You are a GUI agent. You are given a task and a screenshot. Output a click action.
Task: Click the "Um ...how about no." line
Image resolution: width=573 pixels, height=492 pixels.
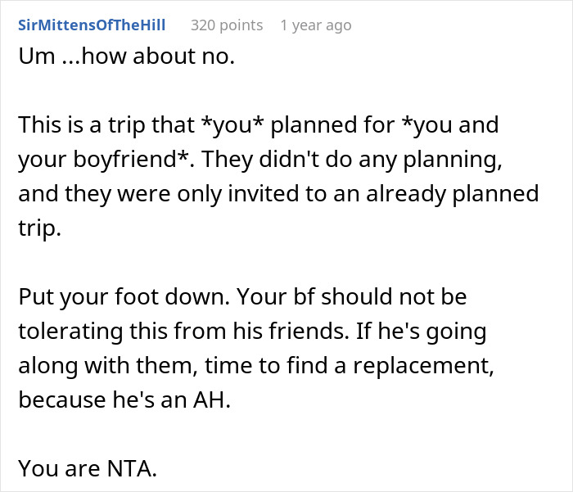click(125, 60)
